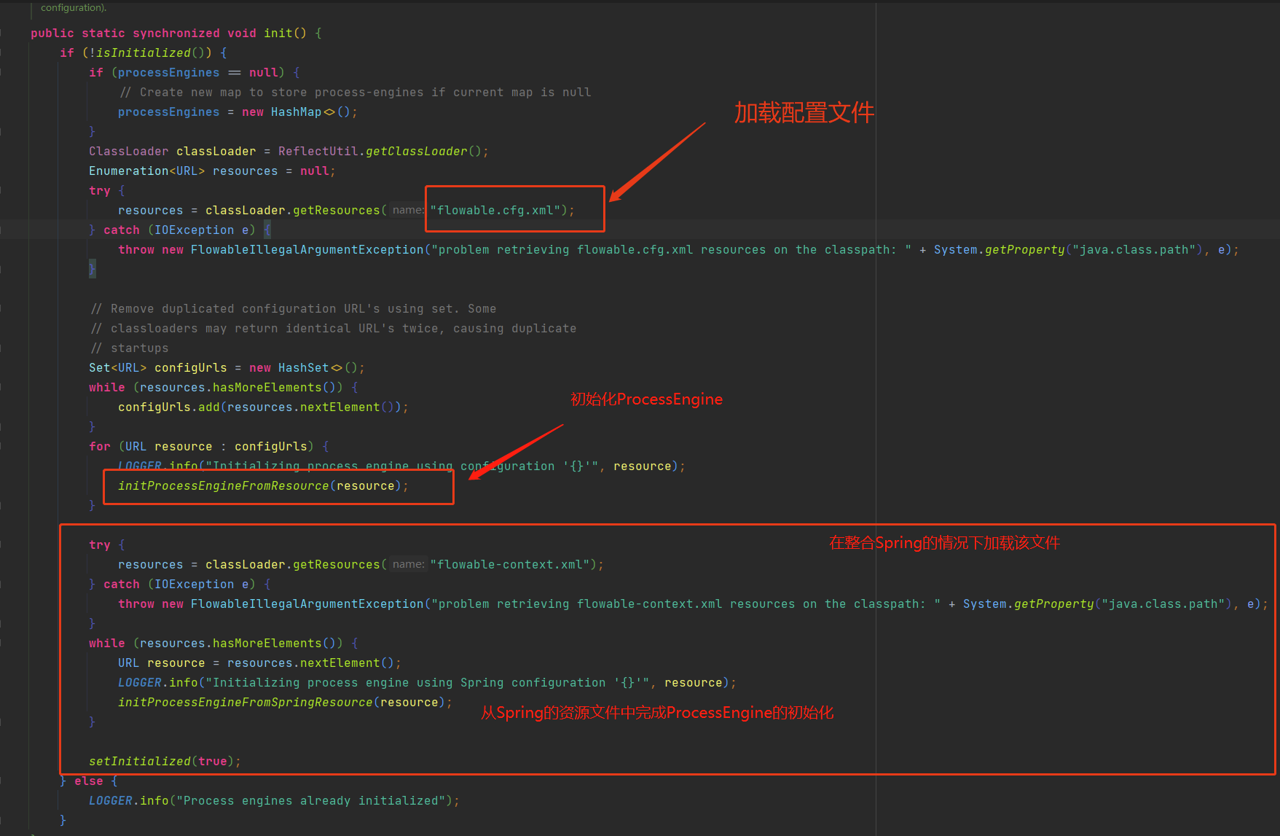This screenshot has height=836, width=1280.
Task: Click the 'true' argument of setInitialized
Action: [x=212, y=762]
